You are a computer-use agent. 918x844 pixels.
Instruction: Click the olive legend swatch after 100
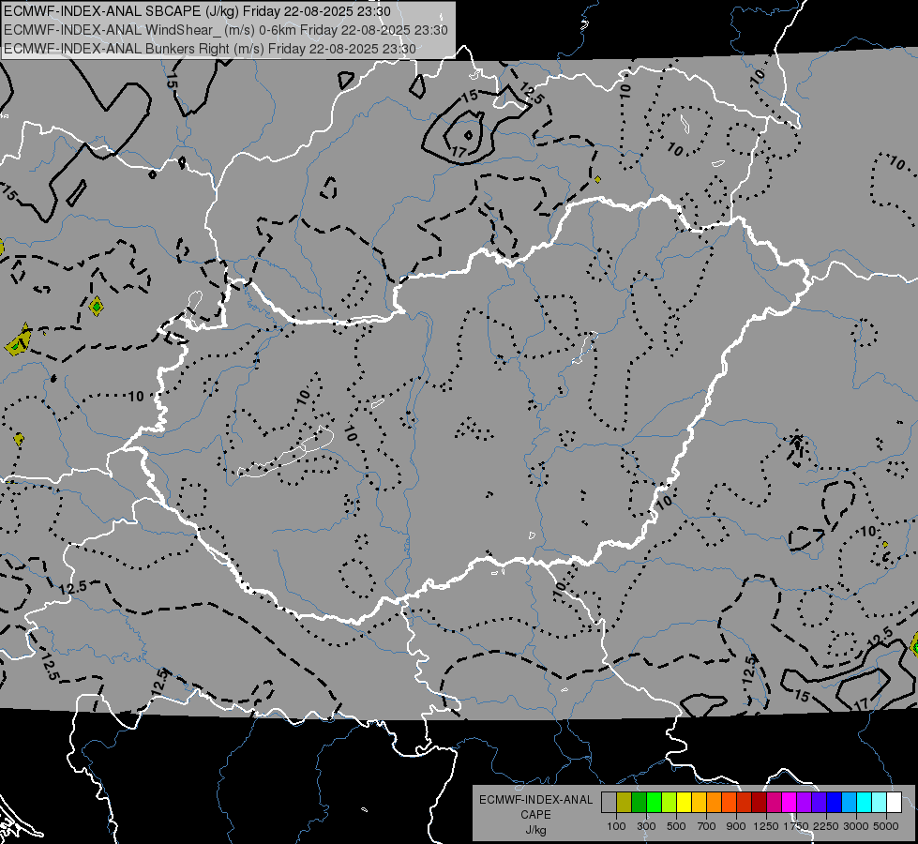(625, 802)
